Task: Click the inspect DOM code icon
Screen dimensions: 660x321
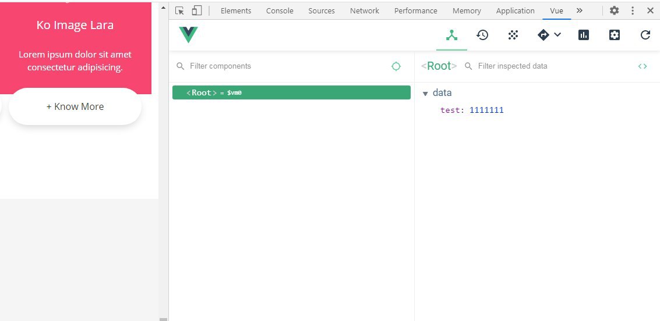Action: click(643, 66)
